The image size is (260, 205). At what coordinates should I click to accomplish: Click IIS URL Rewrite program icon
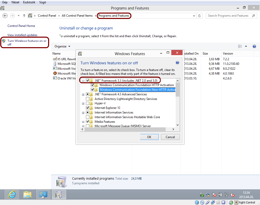55,59
